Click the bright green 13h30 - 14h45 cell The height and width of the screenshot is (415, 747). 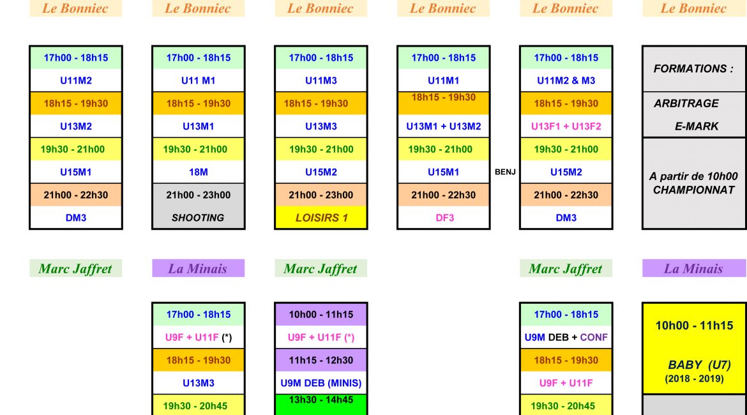point(321,404)
